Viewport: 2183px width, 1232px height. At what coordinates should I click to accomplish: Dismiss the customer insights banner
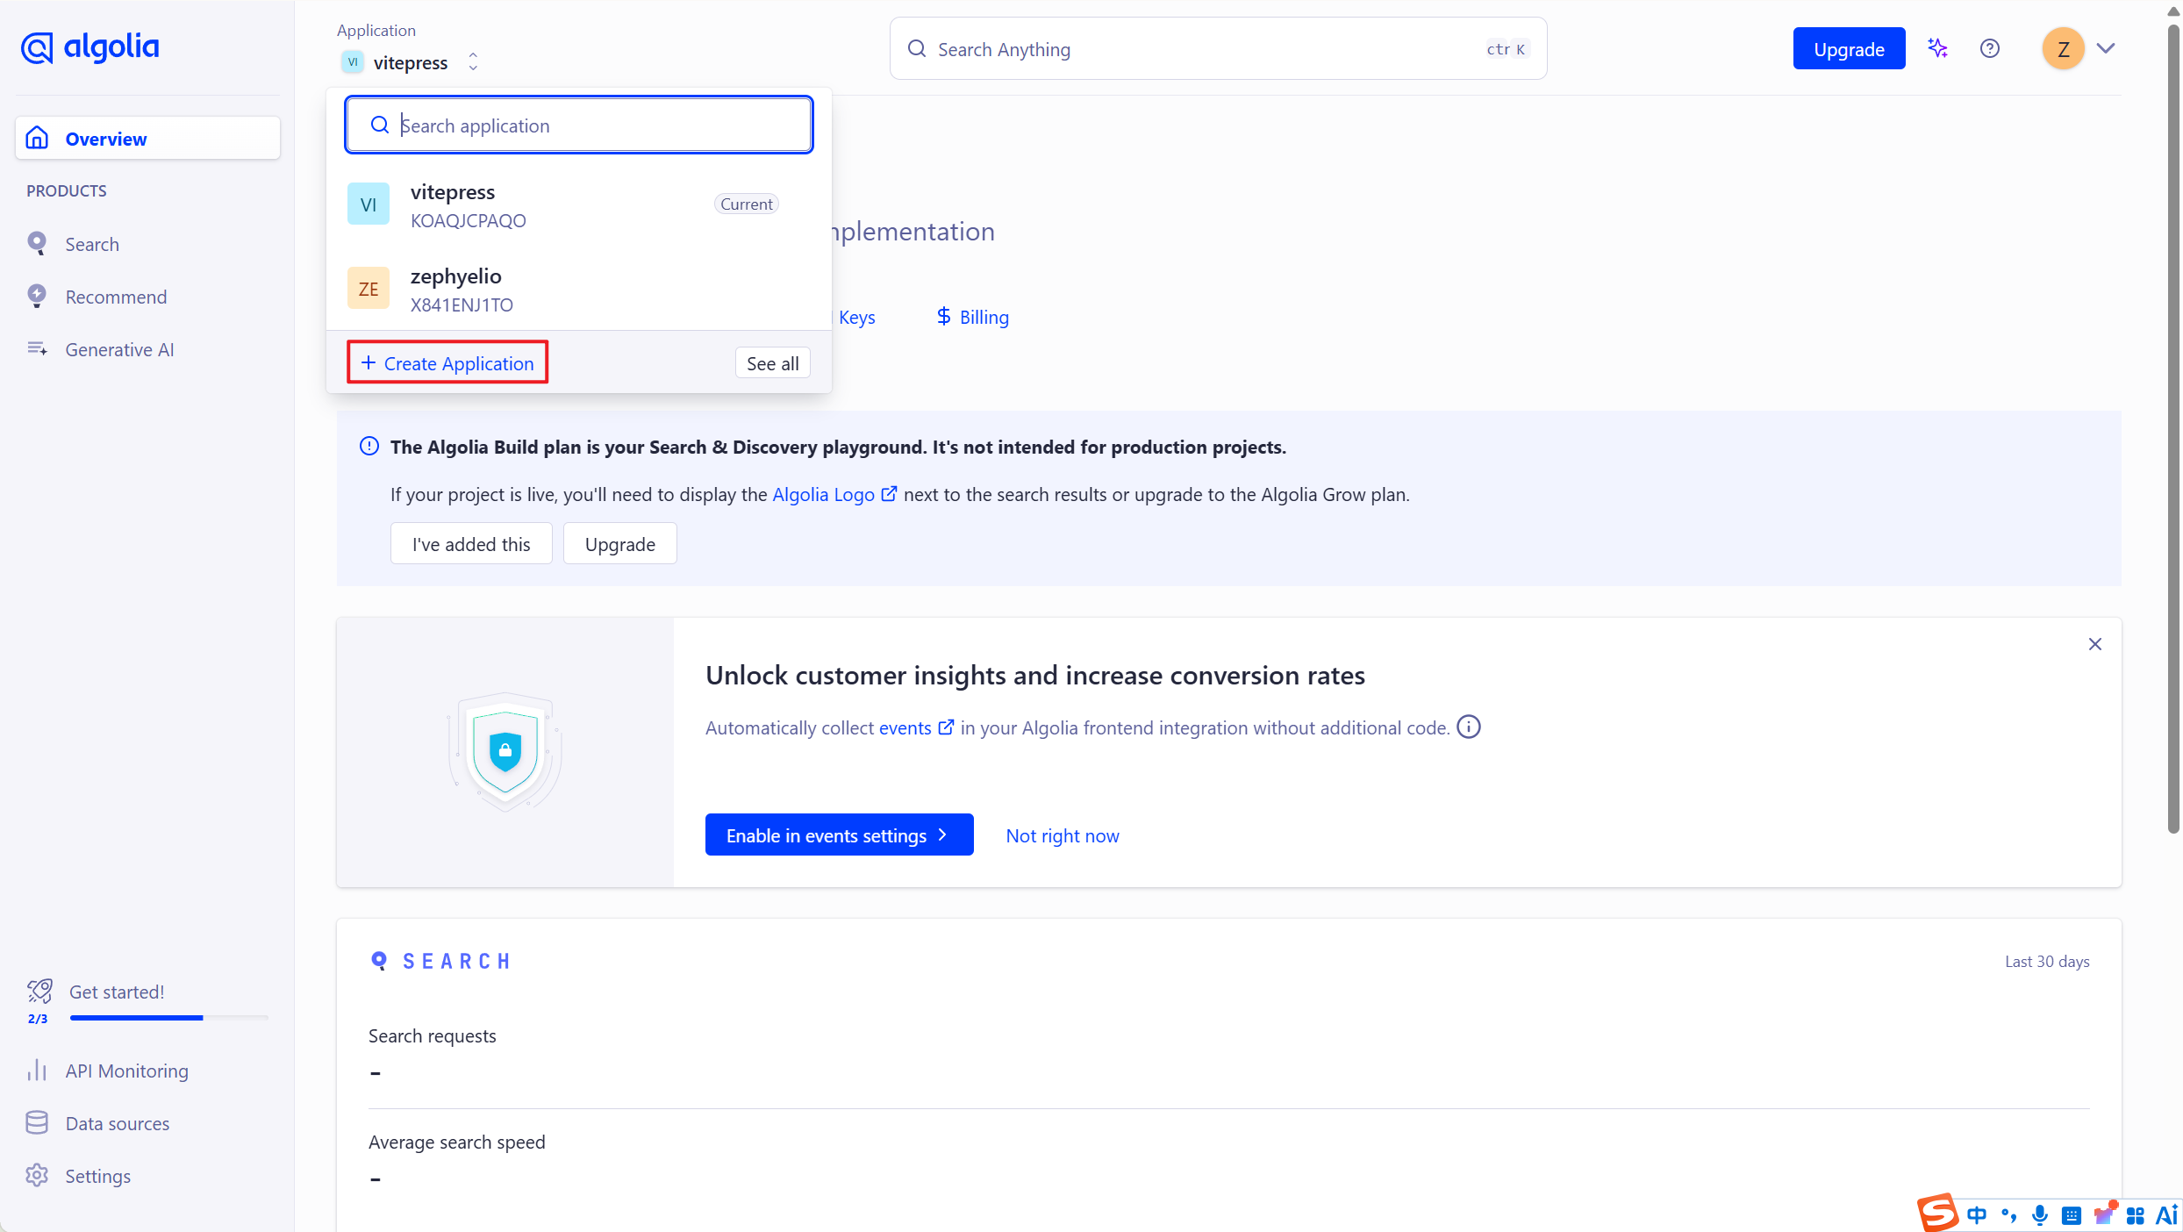[2094, 644]
